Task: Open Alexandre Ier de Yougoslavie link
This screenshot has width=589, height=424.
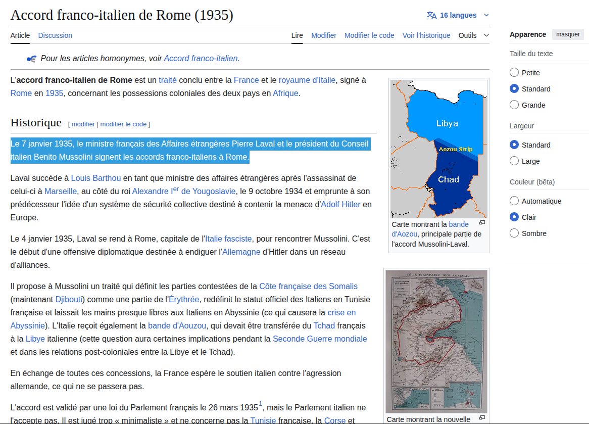Action: point(184,192)
